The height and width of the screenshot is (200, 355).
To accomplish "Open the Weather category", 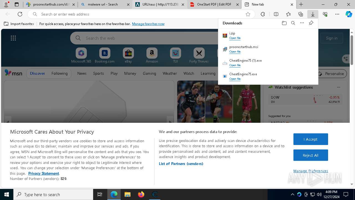I will [x=170, y=73].
